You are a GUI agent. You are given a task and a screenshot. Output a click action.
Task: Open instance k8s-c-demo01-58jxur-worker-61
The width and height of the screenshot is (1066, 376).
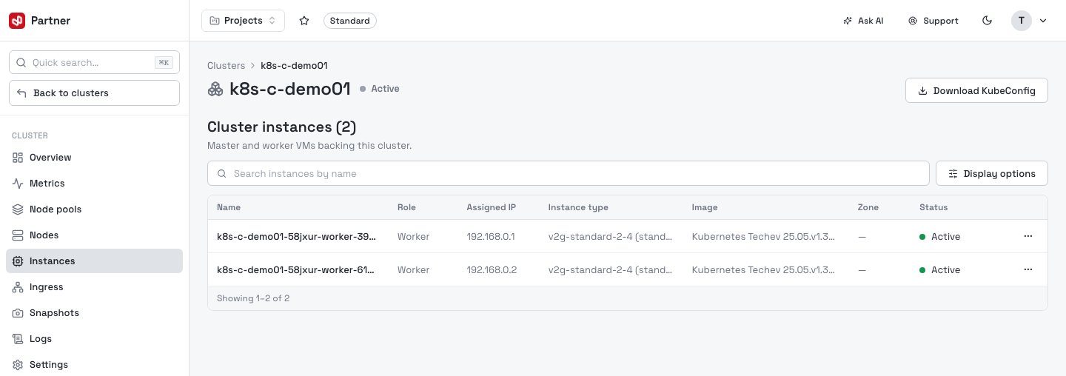click(x=296, y=270)
